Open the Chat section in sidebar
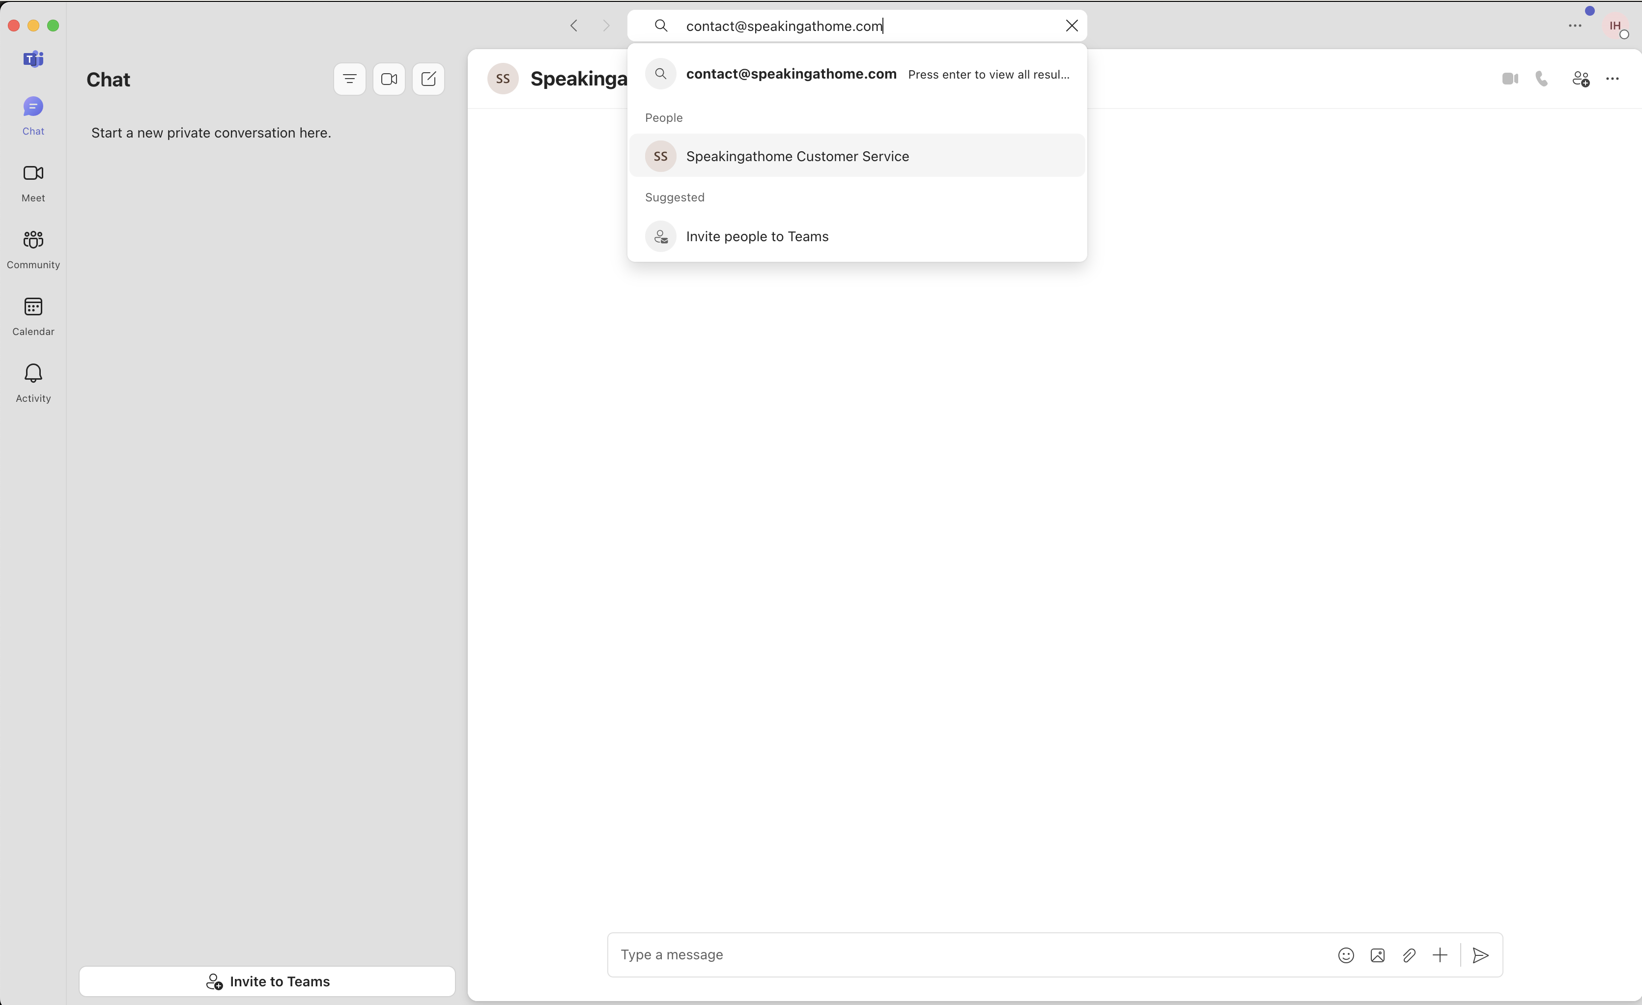Viewport: 1642px width, 1005px height. (32, 115)
